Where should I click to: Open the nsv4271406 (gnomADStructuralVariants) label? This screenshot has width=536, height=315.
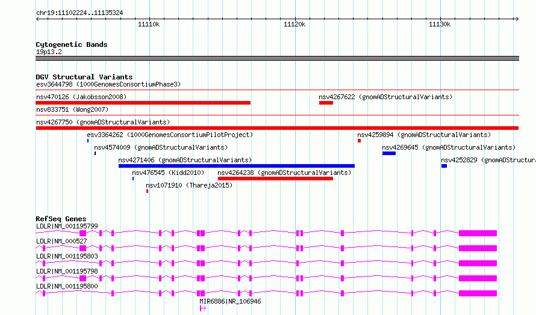click(x=185, y=160)
